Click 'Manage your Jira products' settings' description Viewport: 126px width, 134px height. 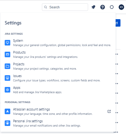click(x=46, y=57)
